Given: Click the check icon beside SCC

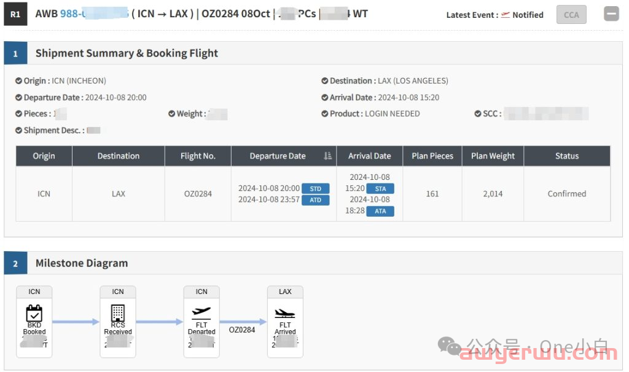Looking at the screenshot, I should coord(478,114).
